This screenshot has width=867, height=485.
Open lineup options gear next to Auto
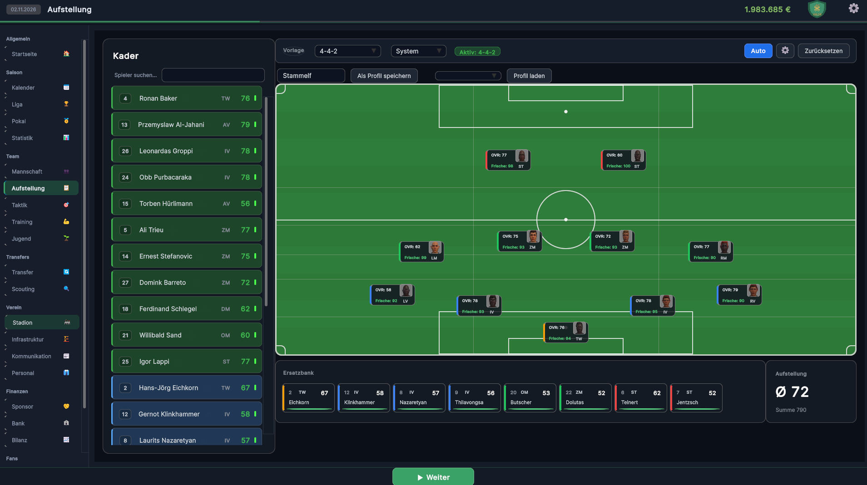pyautogui.click(x=785, y=51)
